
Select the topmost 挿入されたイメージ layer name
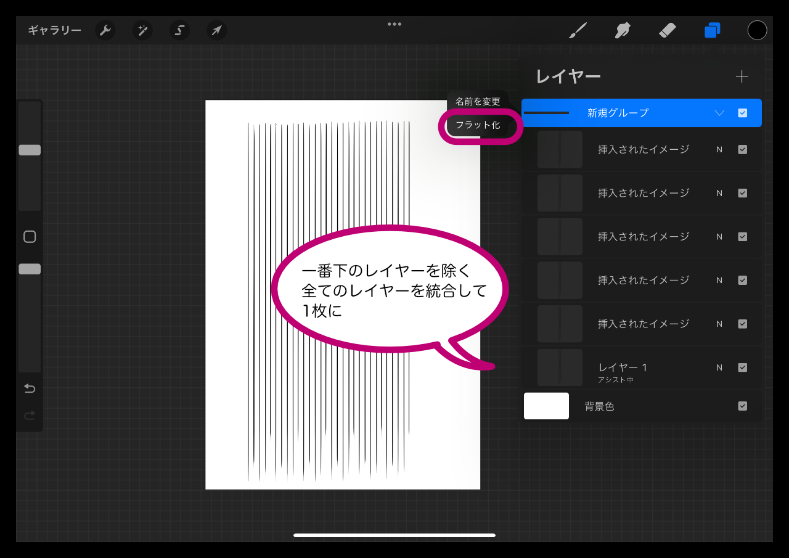[644, 149]
